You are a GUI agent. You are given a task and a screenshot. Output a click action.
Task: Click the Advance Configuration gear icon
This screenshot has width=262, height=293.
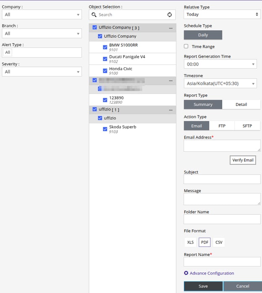[x=186, y=273]
